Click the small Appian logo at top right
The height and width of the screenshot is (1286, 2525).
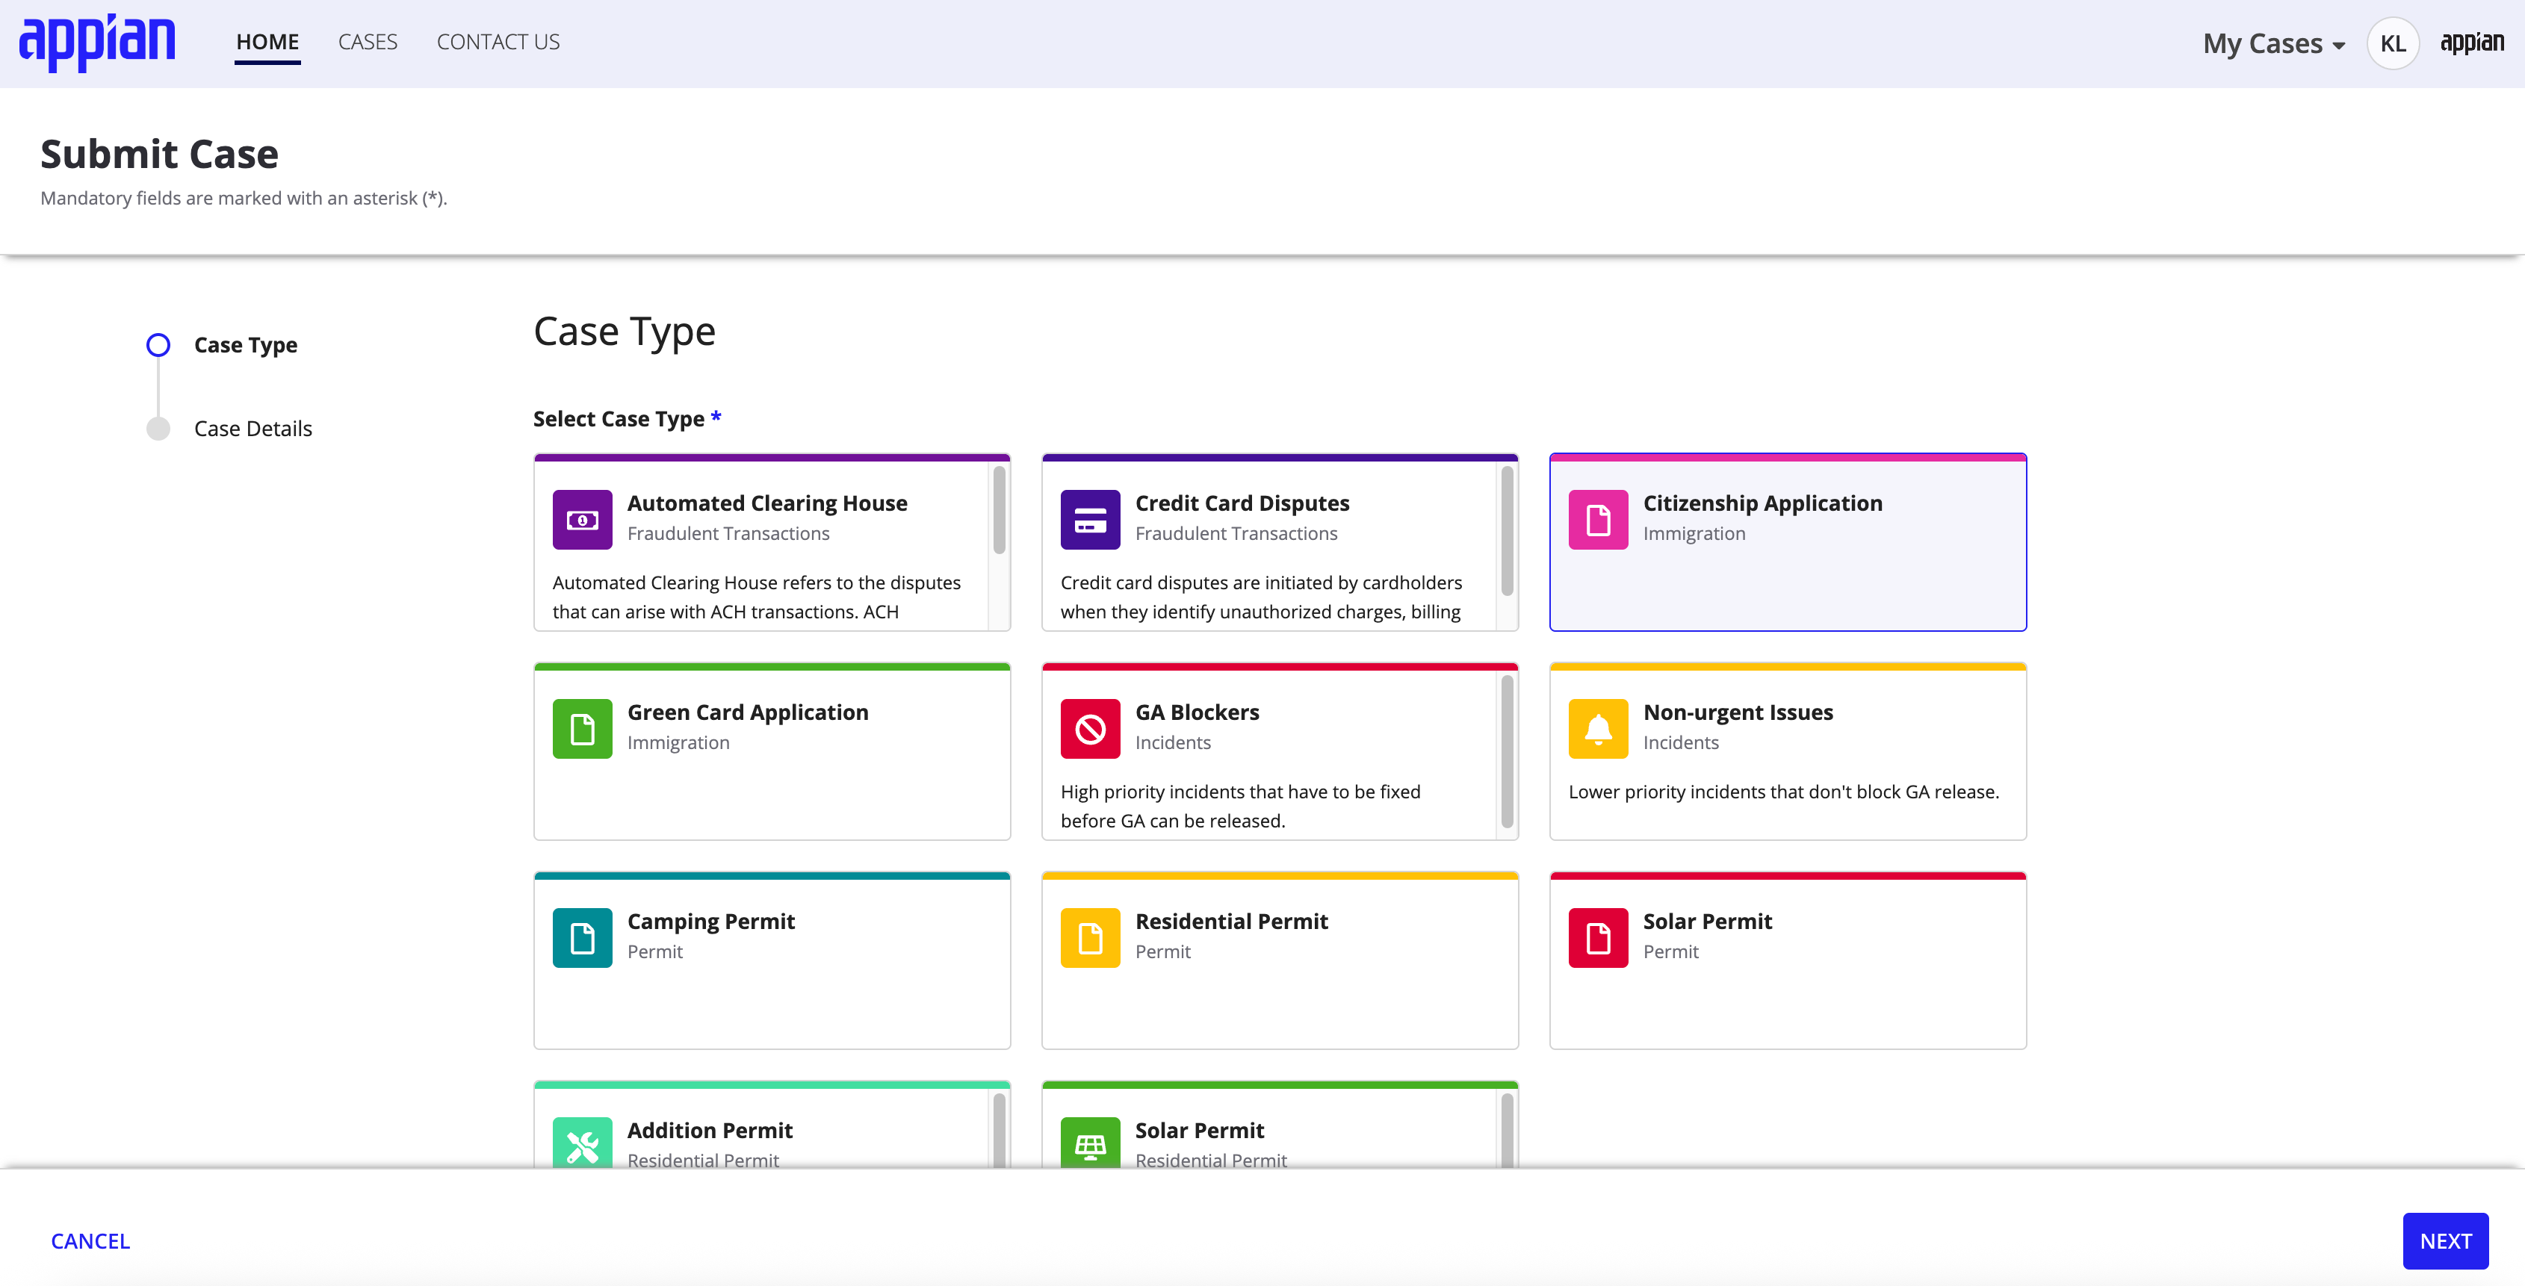point(2472,42)
